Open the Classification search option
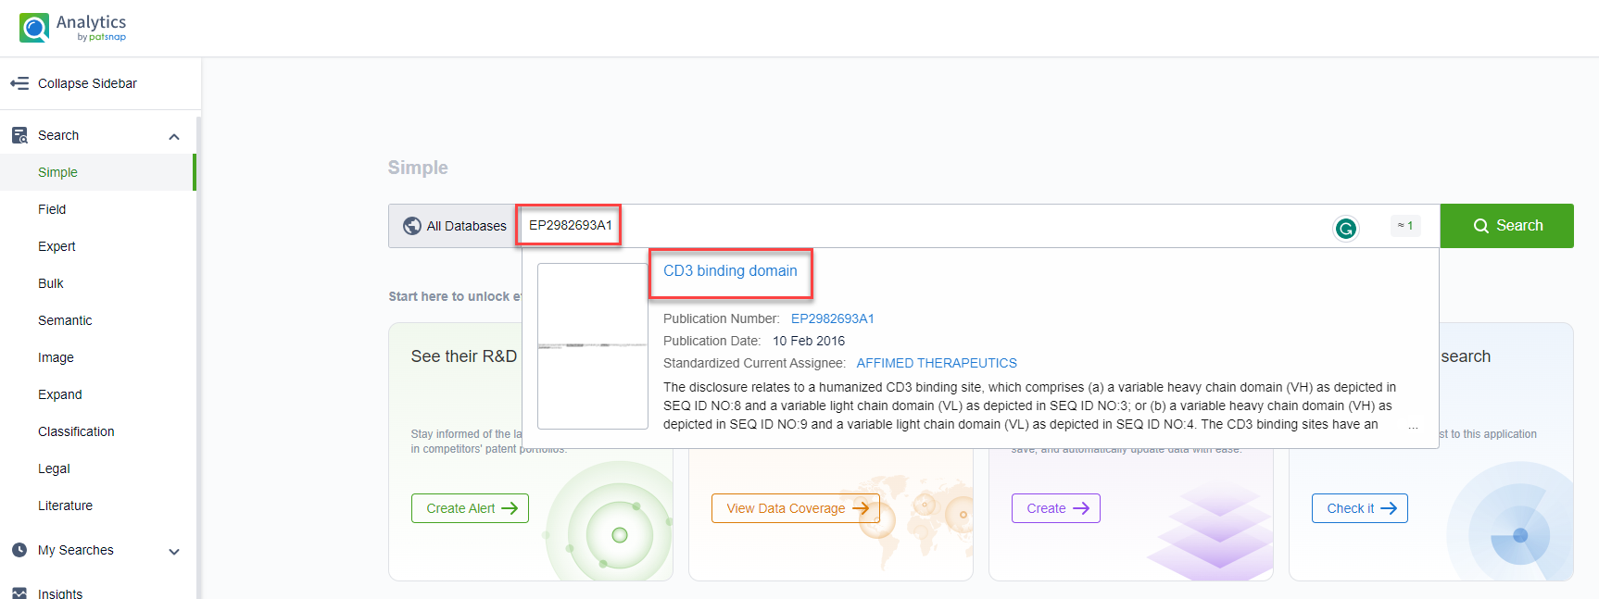This screenshot has height=599, width=1599. (x=76, y=431)
